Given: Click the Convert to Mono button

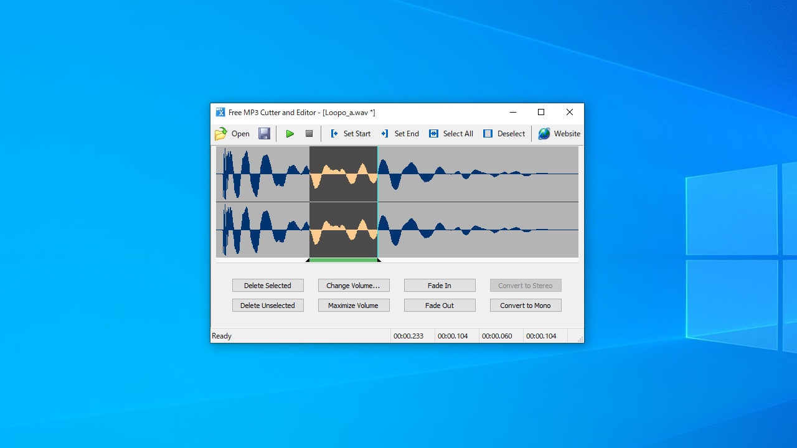Looking at the screenshot, I should pyautogui.click(x=526, y=306).
